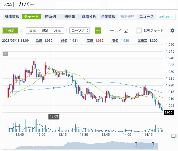Select the horizontal line drawing tool
The image size is (178, 151).
112,31
